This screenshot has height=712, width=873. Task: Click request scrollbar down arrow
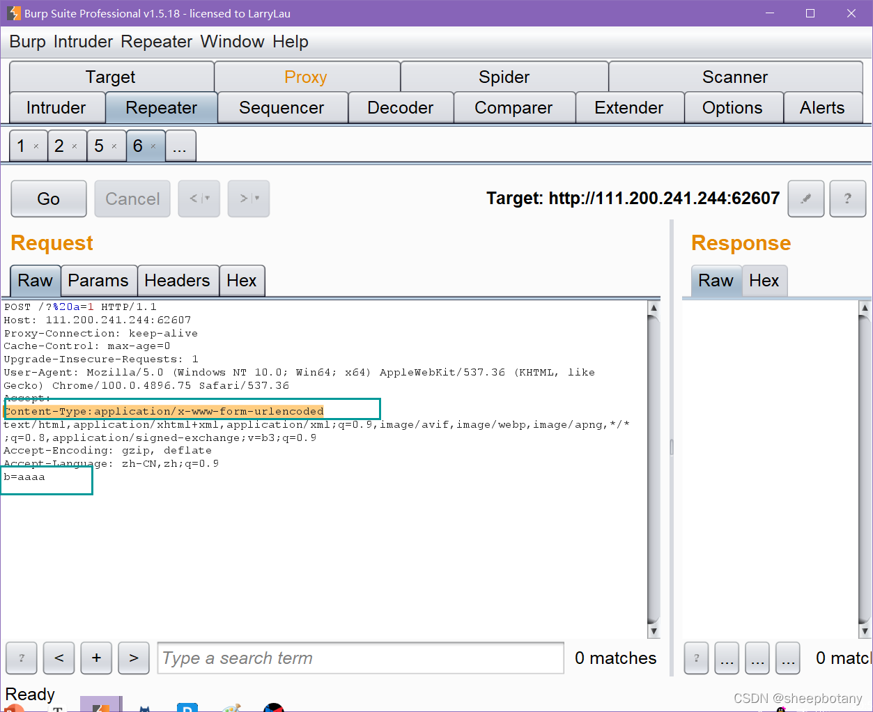[654, 631]
